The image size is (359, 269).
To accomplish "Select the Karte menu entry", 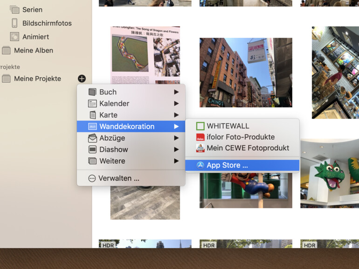I will pos(131,115).
